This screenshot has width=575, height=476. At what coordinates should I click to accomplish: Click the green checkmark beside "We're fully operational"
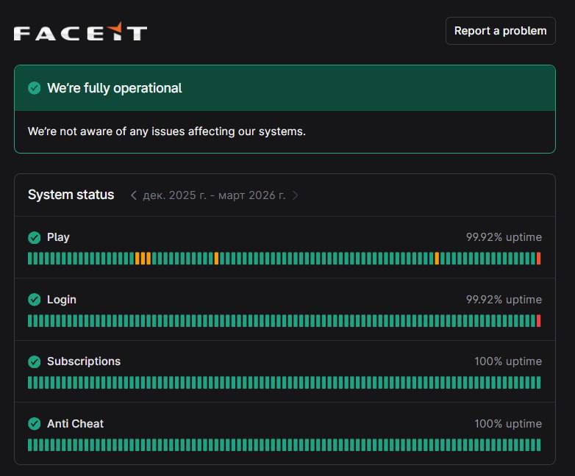(x=34, y=88)
